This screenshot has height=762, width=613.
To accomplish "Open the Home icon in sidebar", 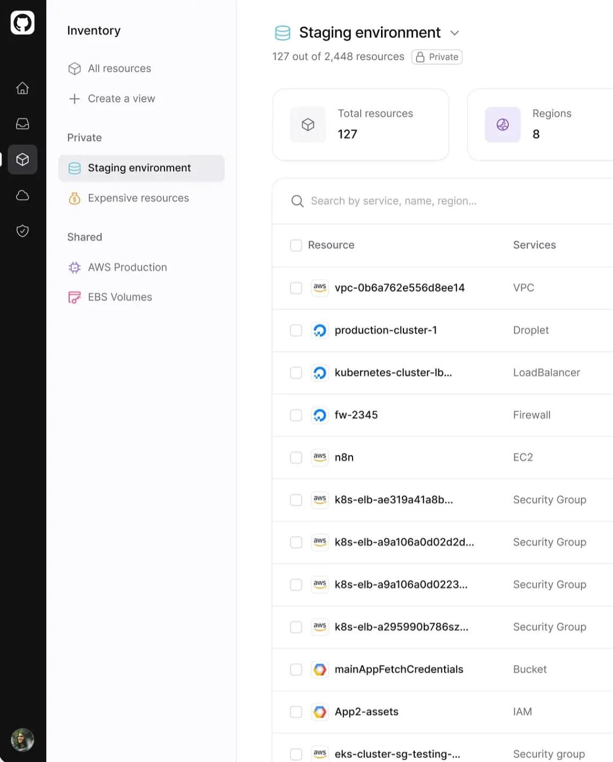I will (23, 88).
